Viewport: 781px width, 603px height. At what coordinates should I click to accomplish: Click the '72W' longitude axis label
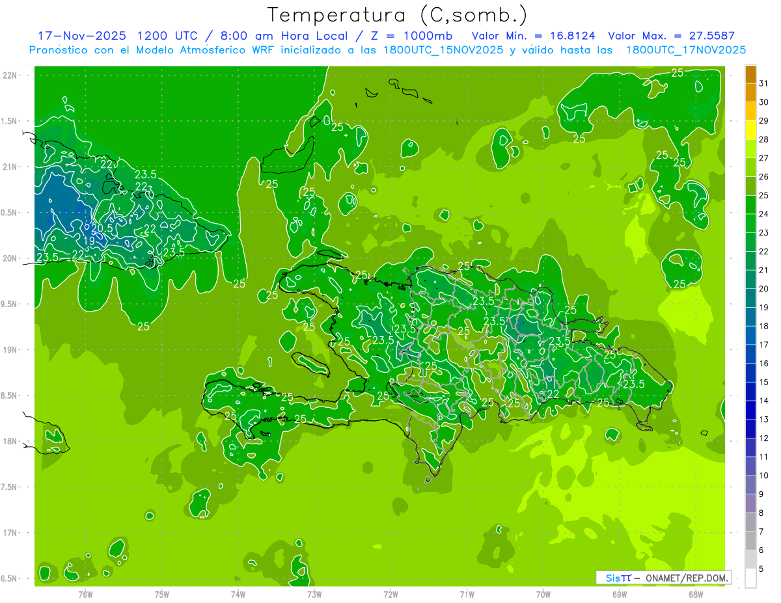point(391,595)
